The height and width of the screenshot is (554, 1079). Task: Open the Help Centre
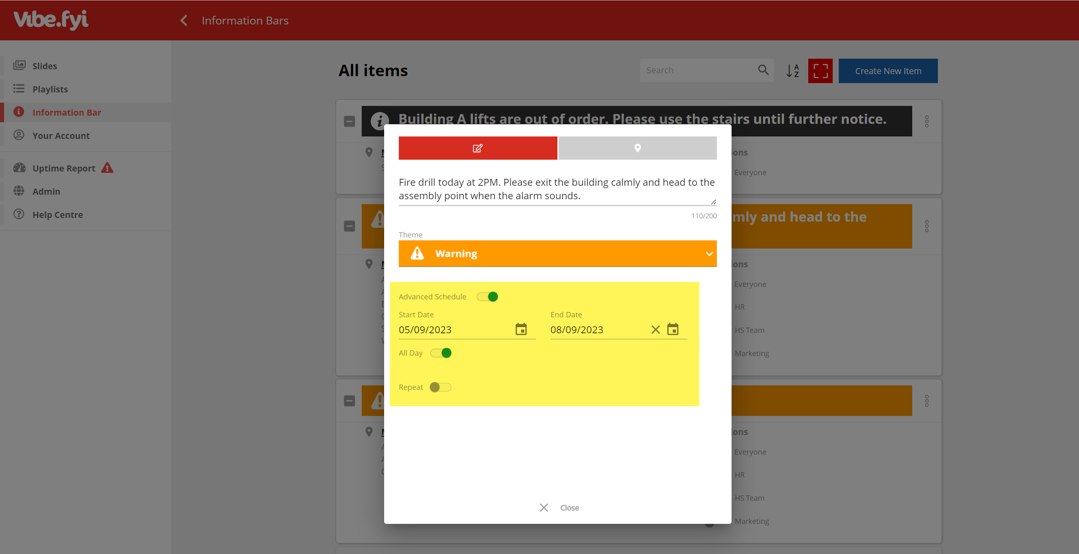57,215
